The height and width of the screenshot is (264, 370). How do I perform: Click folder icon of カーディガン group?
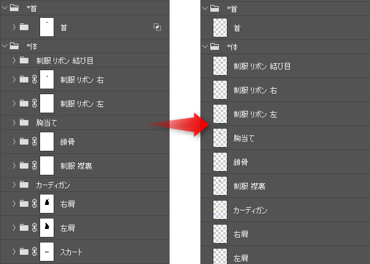(x=24, y=185)
